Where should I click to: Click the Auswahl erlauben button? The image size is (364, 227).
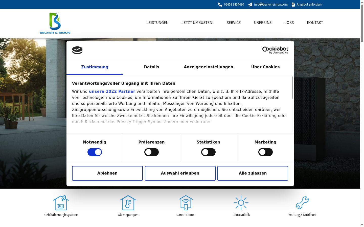[180, 173]
